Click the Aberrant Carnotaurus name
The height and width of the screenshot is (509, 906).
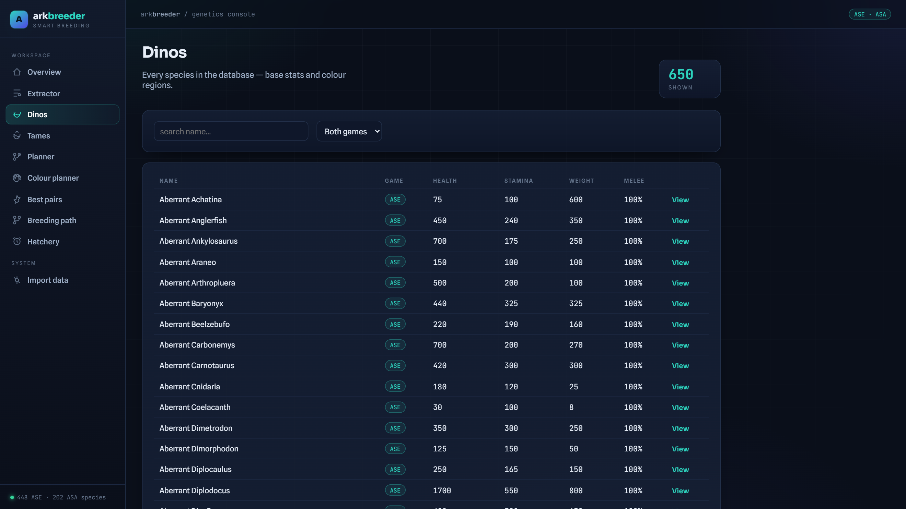pos(197,365)
